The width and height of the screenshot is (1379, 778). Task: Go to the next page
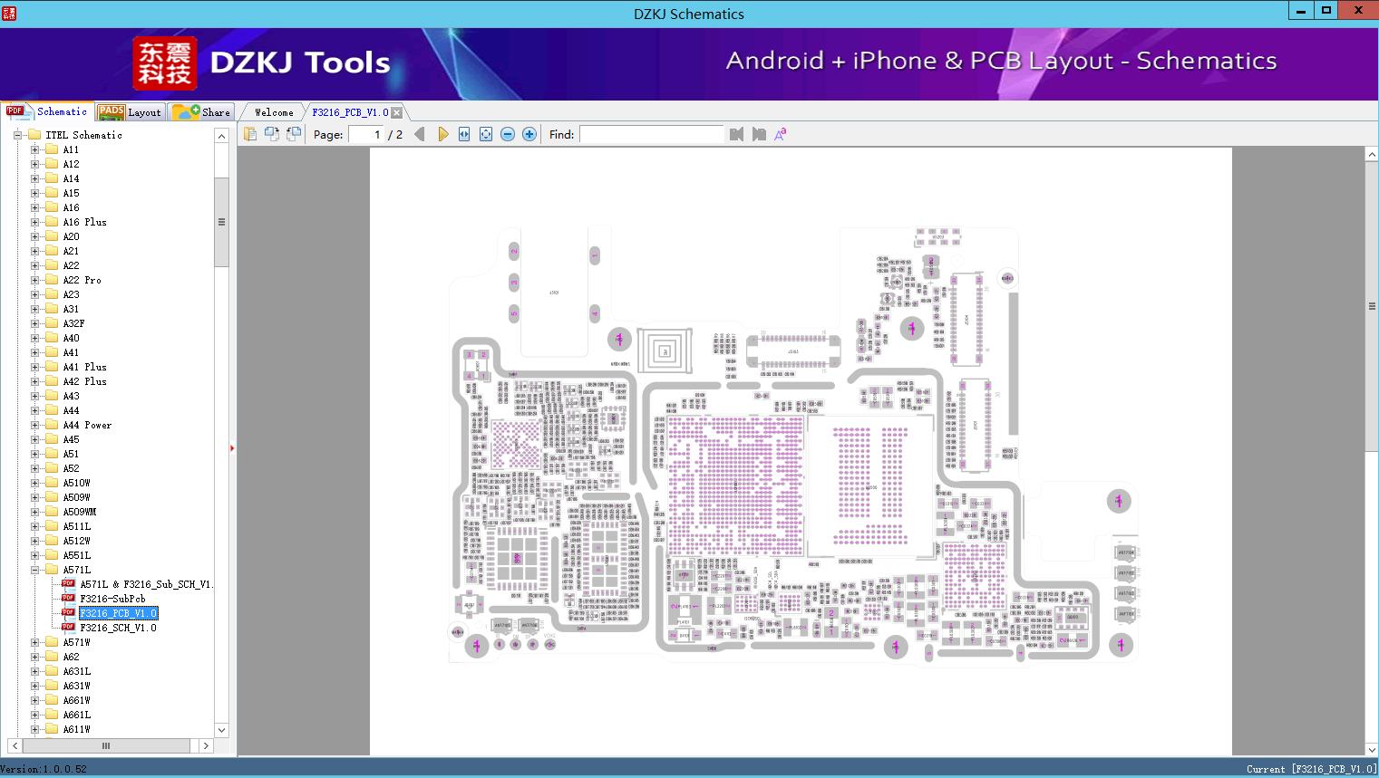coord(442,134)
